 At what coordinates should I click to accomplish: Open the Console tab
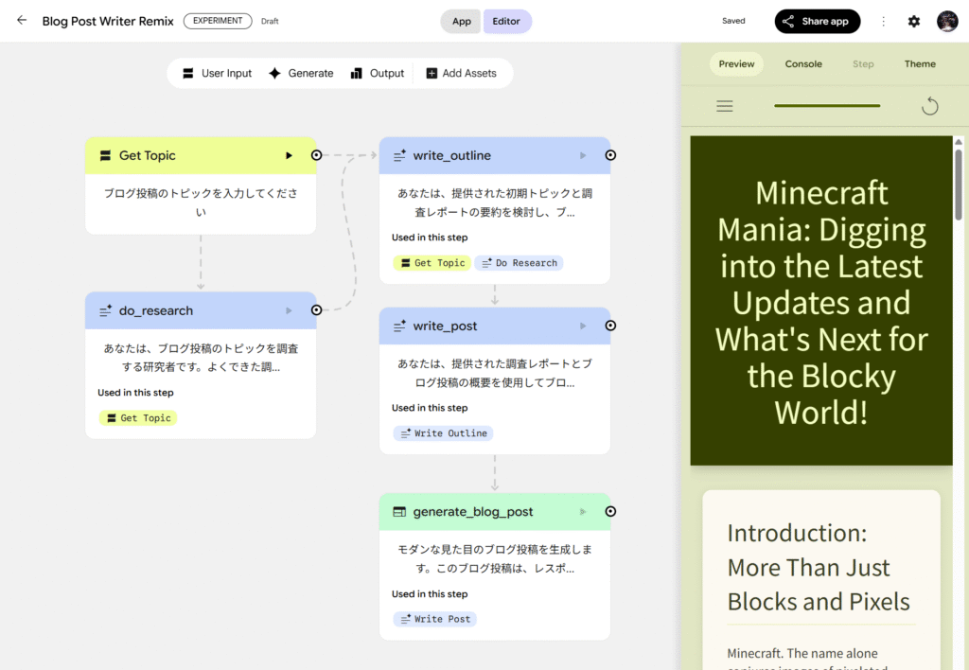click(x=803, y=64)
